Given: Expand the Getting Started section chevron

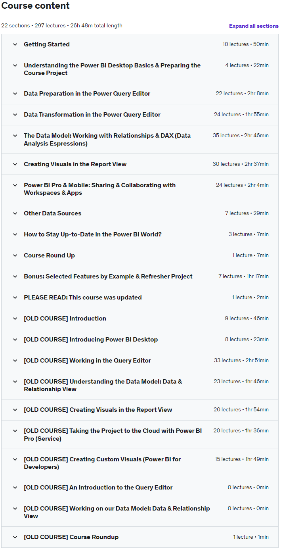Looking at the screenshot, I should click(x=15, y=44).
